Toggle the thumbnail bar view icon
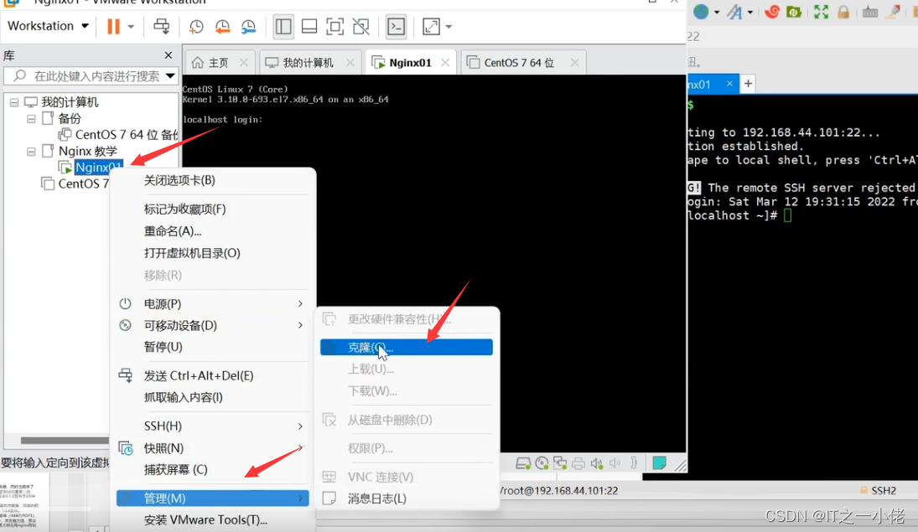The image size is (918, 532). click(x=309, y=26)
